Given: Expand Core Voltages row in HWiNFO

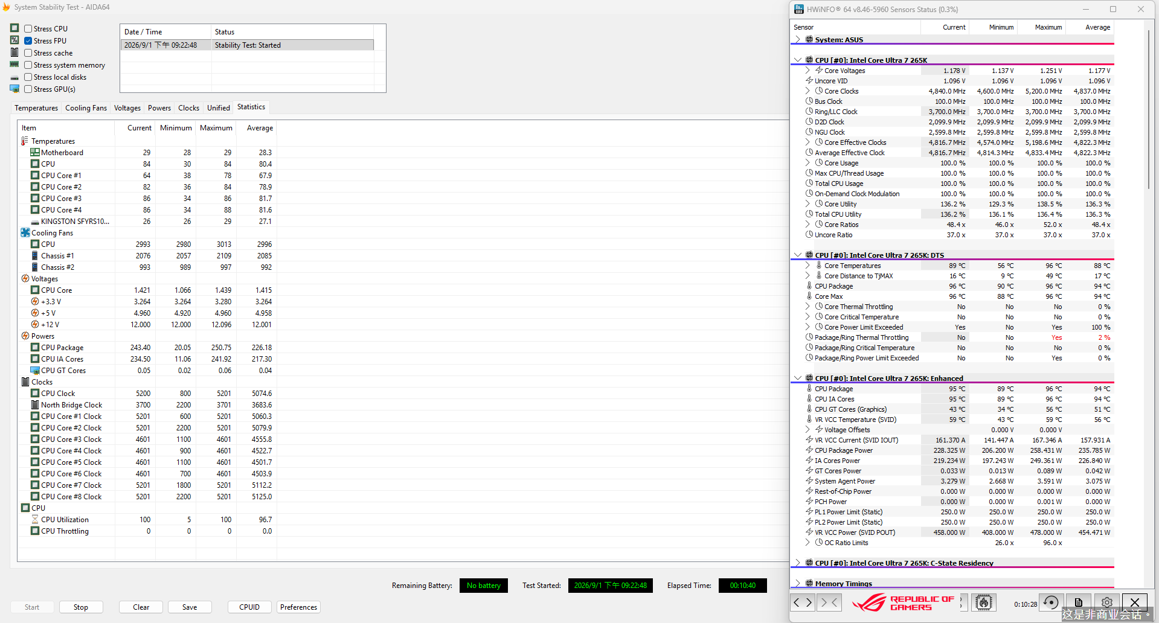Looking at the screenshot, I should coord(807,71).
